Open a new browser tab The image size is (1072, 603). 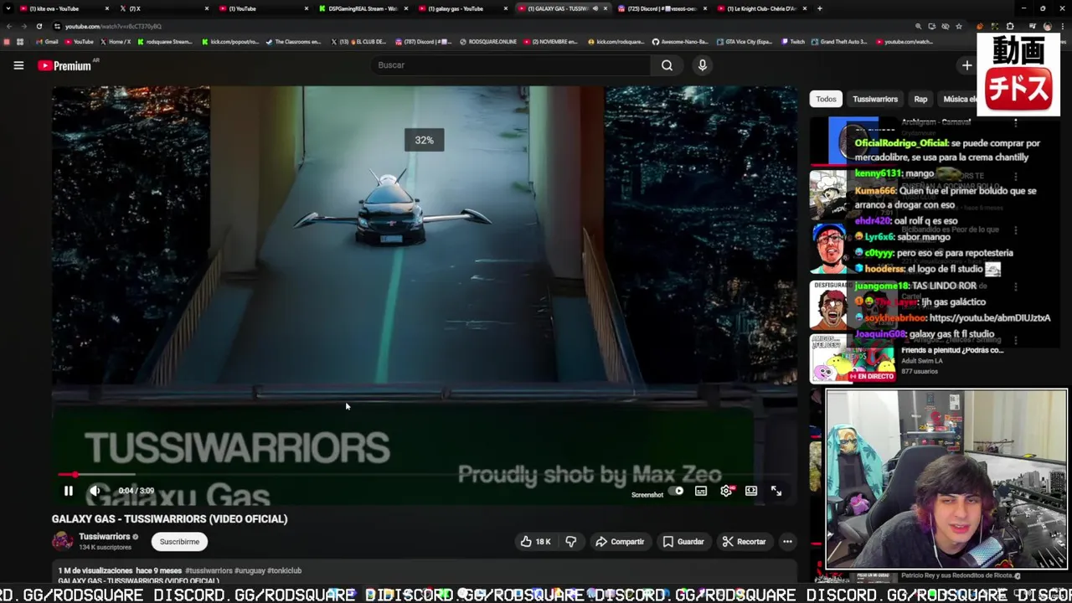(x=819, y=8)
